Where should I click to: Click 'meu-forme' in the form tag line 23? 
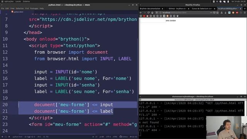point(67,124)
